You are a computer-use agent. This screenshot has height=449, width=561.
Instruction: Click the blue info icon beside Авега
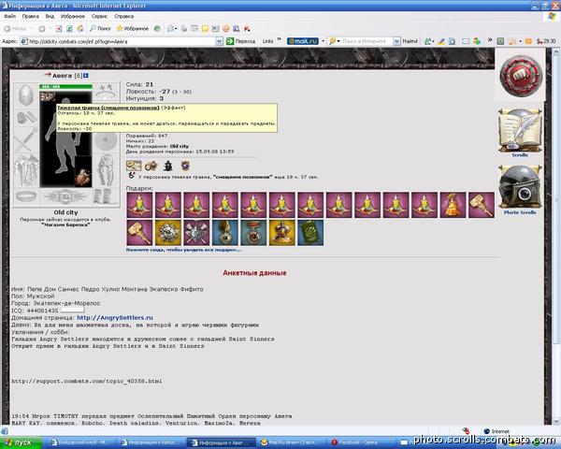(86, 76)
